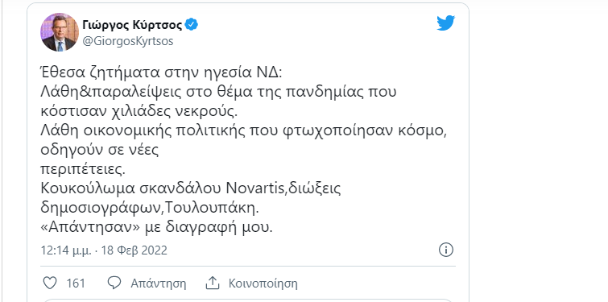Viewport: 608px width, 302px height.
Task: Click the tweet line mentioning Novartis
Action: 191,189
